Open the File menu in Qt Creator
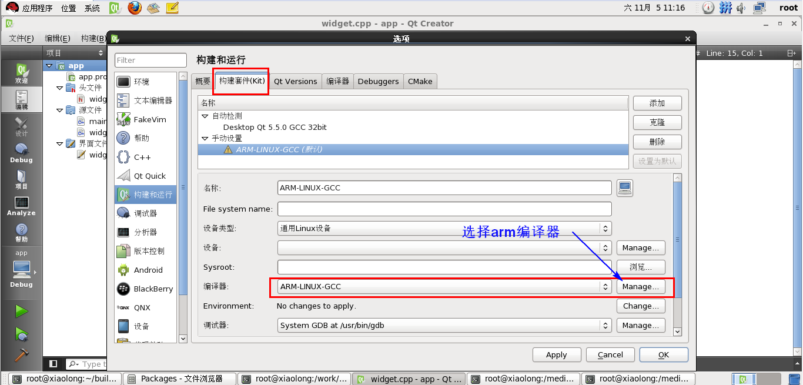The height and width of the screenshot is (385, 803). tap(21, 38)
